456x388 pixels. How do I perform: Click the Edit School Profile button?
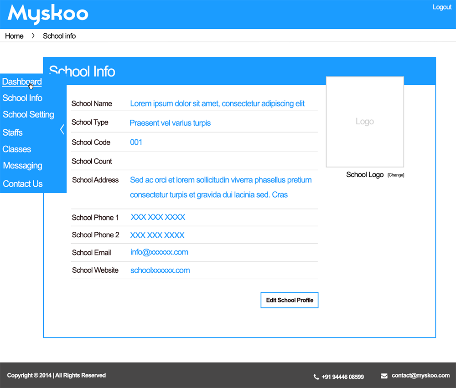(290, 300)
